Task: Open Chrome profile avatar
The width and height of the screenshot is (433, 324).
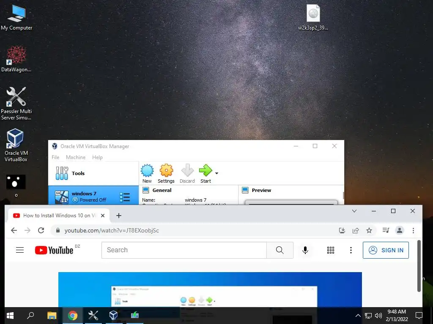Action: tap(400, 230)
